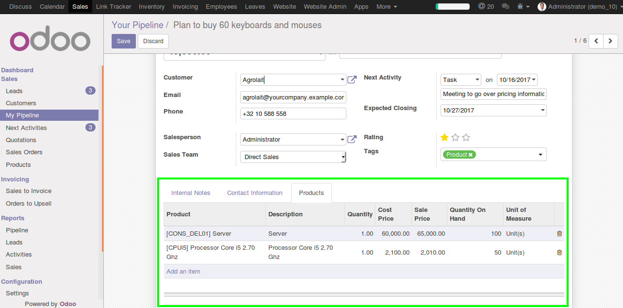Viewport: 623px width, 308px height.
Task: Switch to the Contact Information tab
Action: tap(255, 193)
